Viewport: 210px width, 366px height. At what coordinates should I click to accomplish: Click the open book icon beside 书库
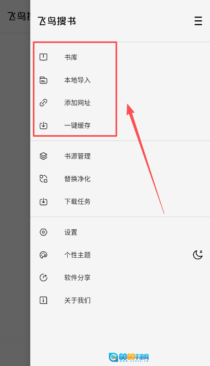coord(43,57)
